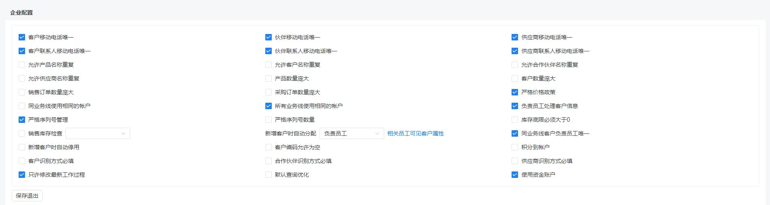Enable 允许供应商名称重复 option
Viewport: 770px width, 205px height.
(x=22, y=78)
